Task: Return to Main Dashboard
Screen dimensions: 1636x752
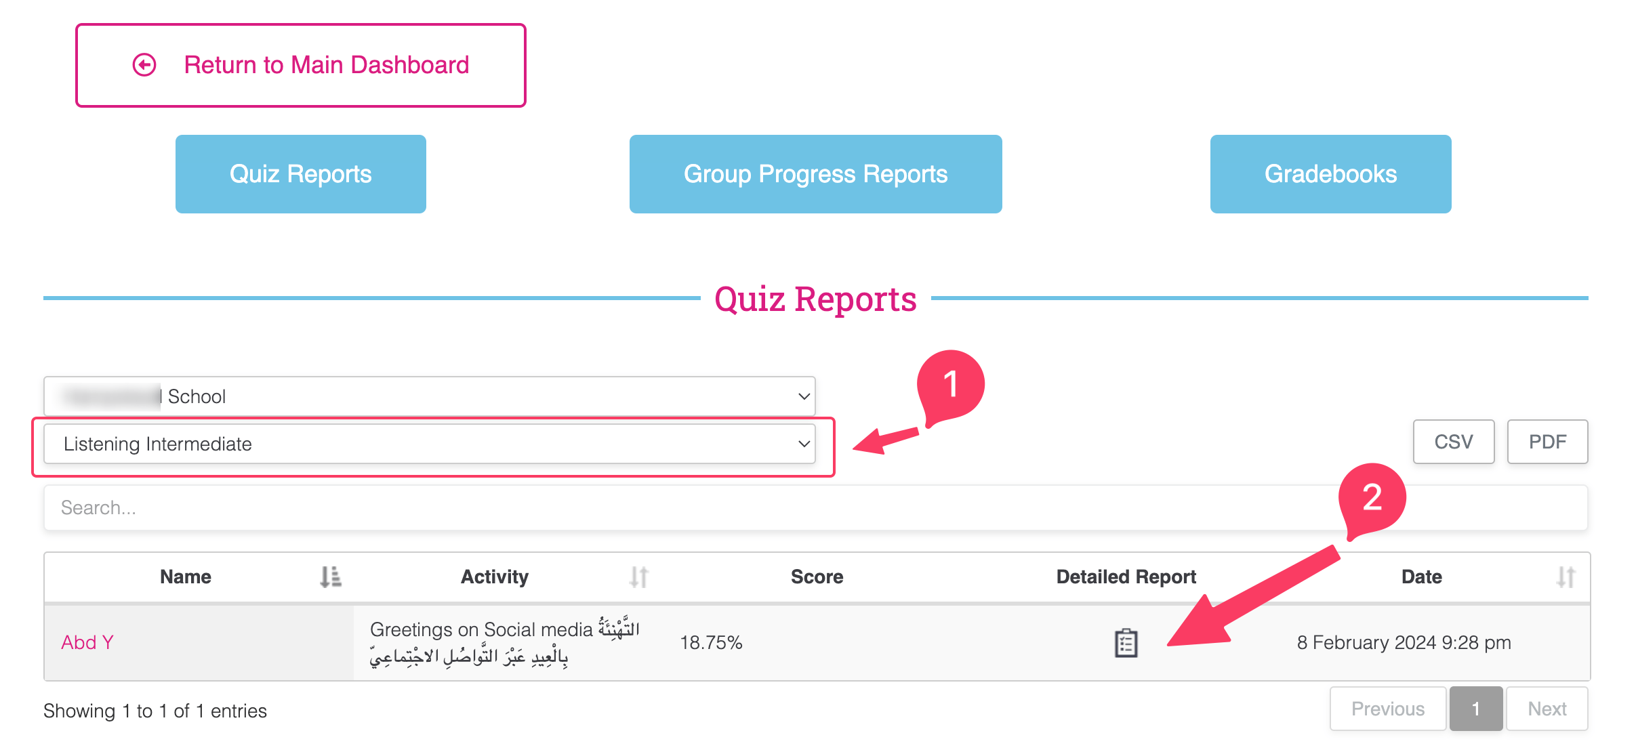Action: pos(300,65)
